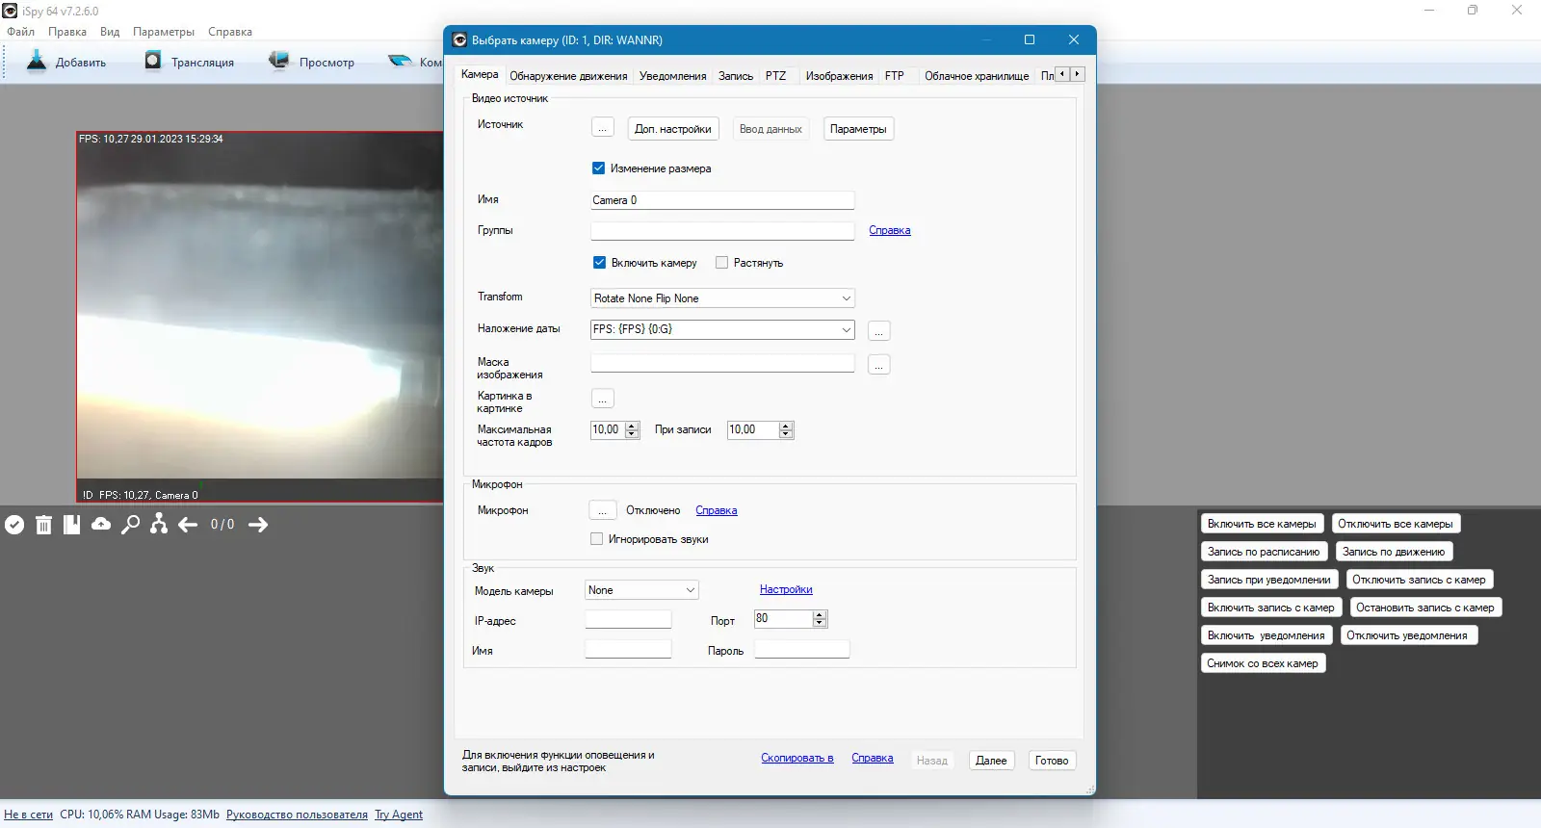Click the Запись по расписанию button
This screenshot has width=1541, height=828.
click(x=1264, y=552)
